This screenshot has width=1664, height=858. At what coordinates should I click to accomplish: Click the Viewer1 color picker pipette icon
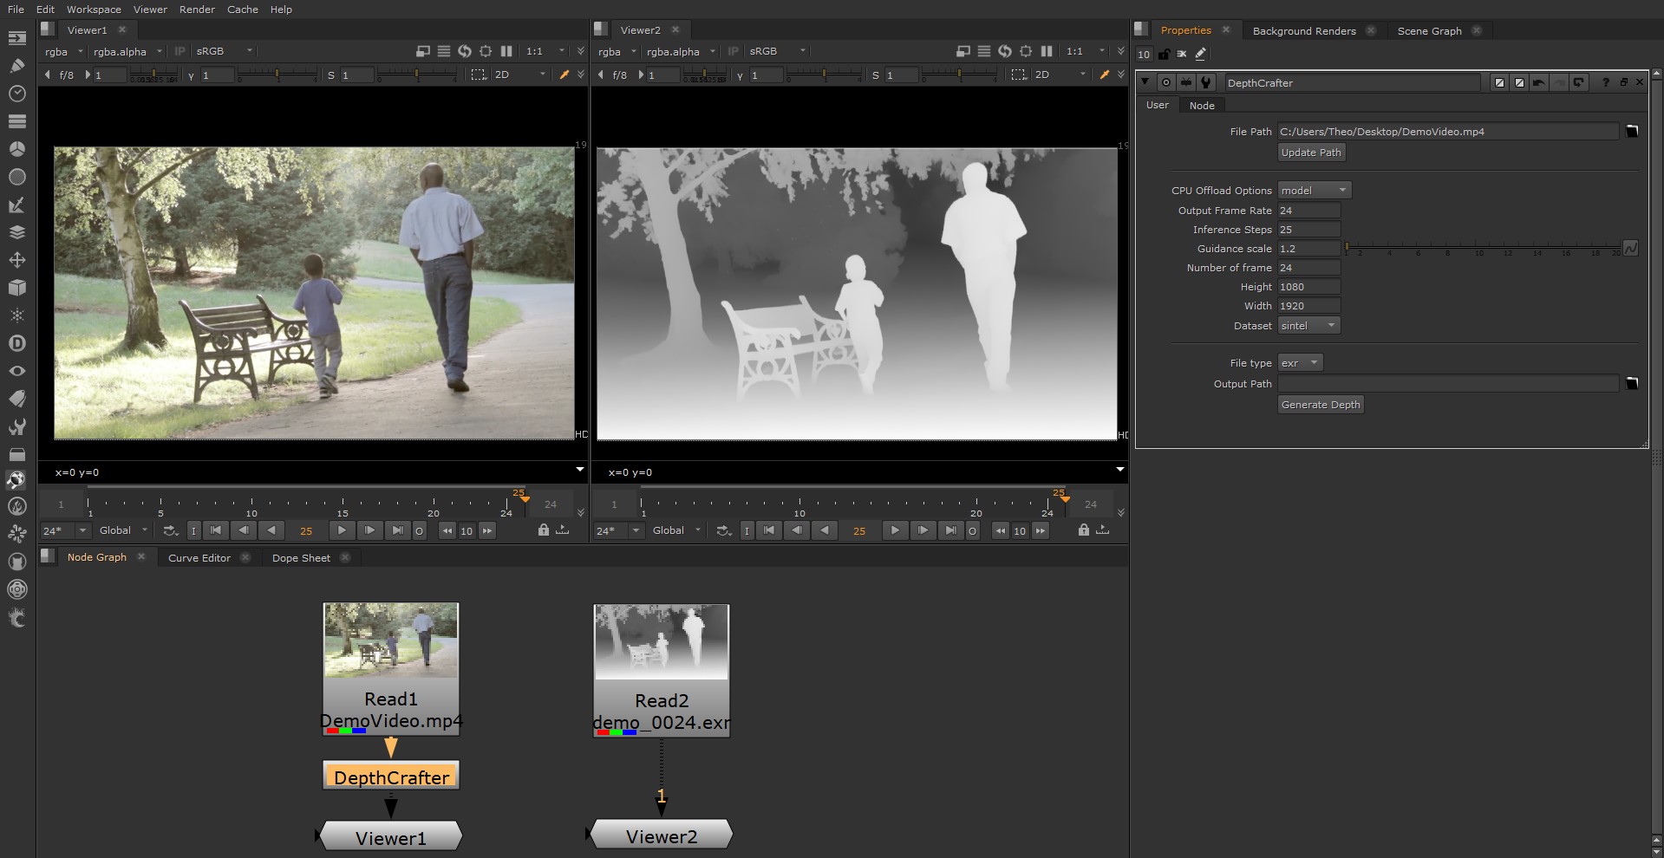tap(564, 75)
